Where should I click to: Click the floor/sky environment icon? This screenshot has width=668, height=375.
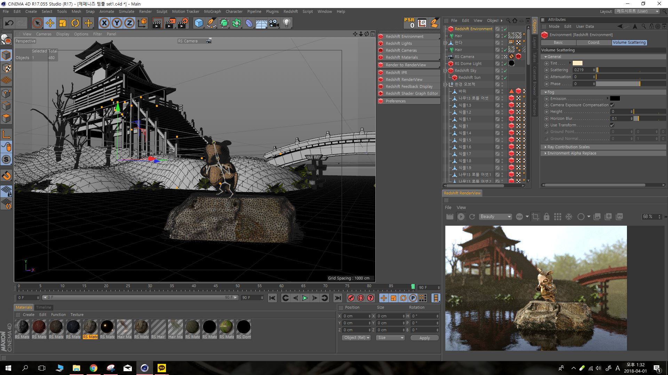[x=261, y=23]
